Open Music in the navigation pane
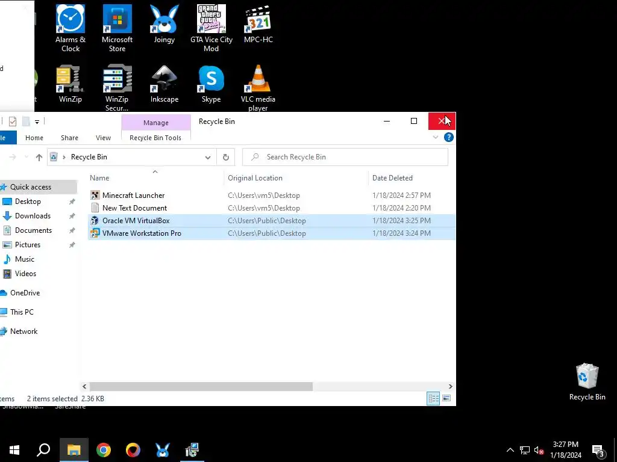This screenshot has width=617, height=462. [24, 259]
